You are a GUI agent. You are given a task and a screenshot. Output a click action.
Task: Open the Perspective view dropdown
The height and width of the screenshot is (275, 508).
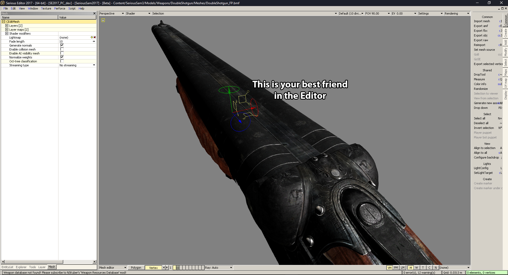click(x=112, y=13)
